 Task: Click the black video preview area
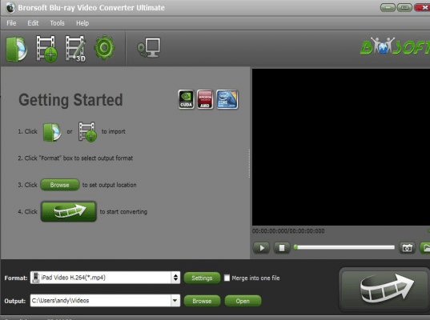tap(341, 147)
